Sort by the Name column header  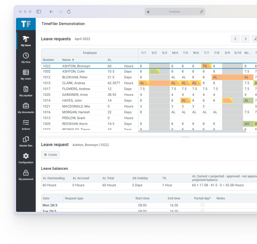[68, 60]
